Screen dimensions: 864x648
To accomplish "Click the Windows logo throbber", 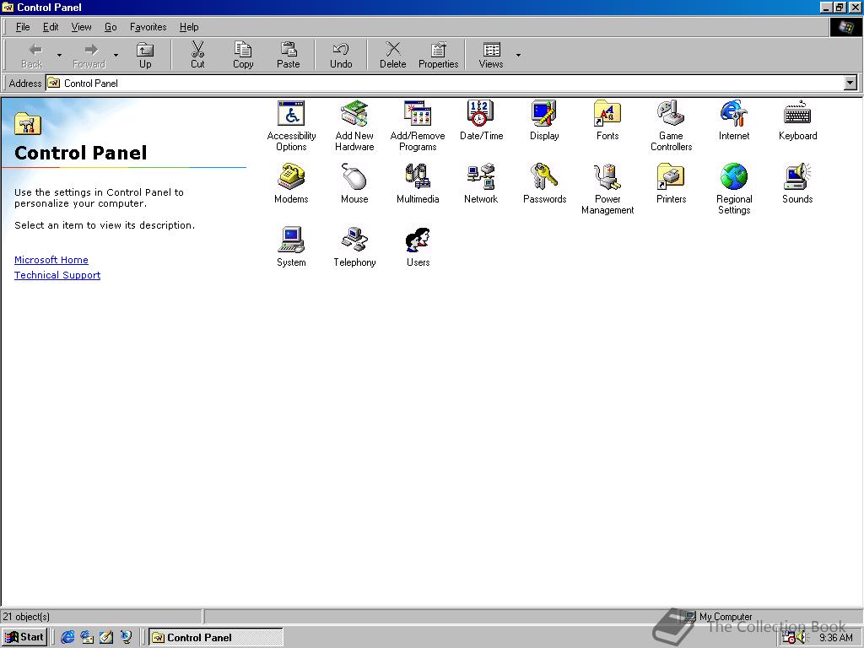I will (845, 27).
